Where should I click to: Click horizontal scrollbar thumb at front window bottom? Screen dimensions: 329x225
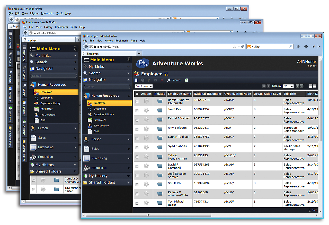(148, 215)
